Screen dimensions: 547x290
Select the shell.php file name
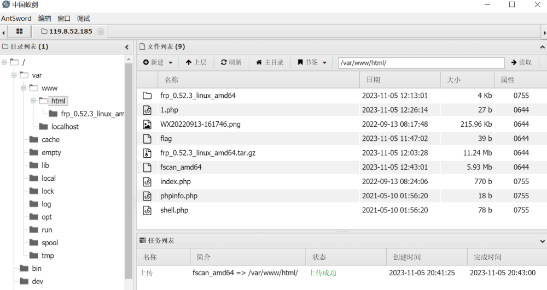[174, 210]
